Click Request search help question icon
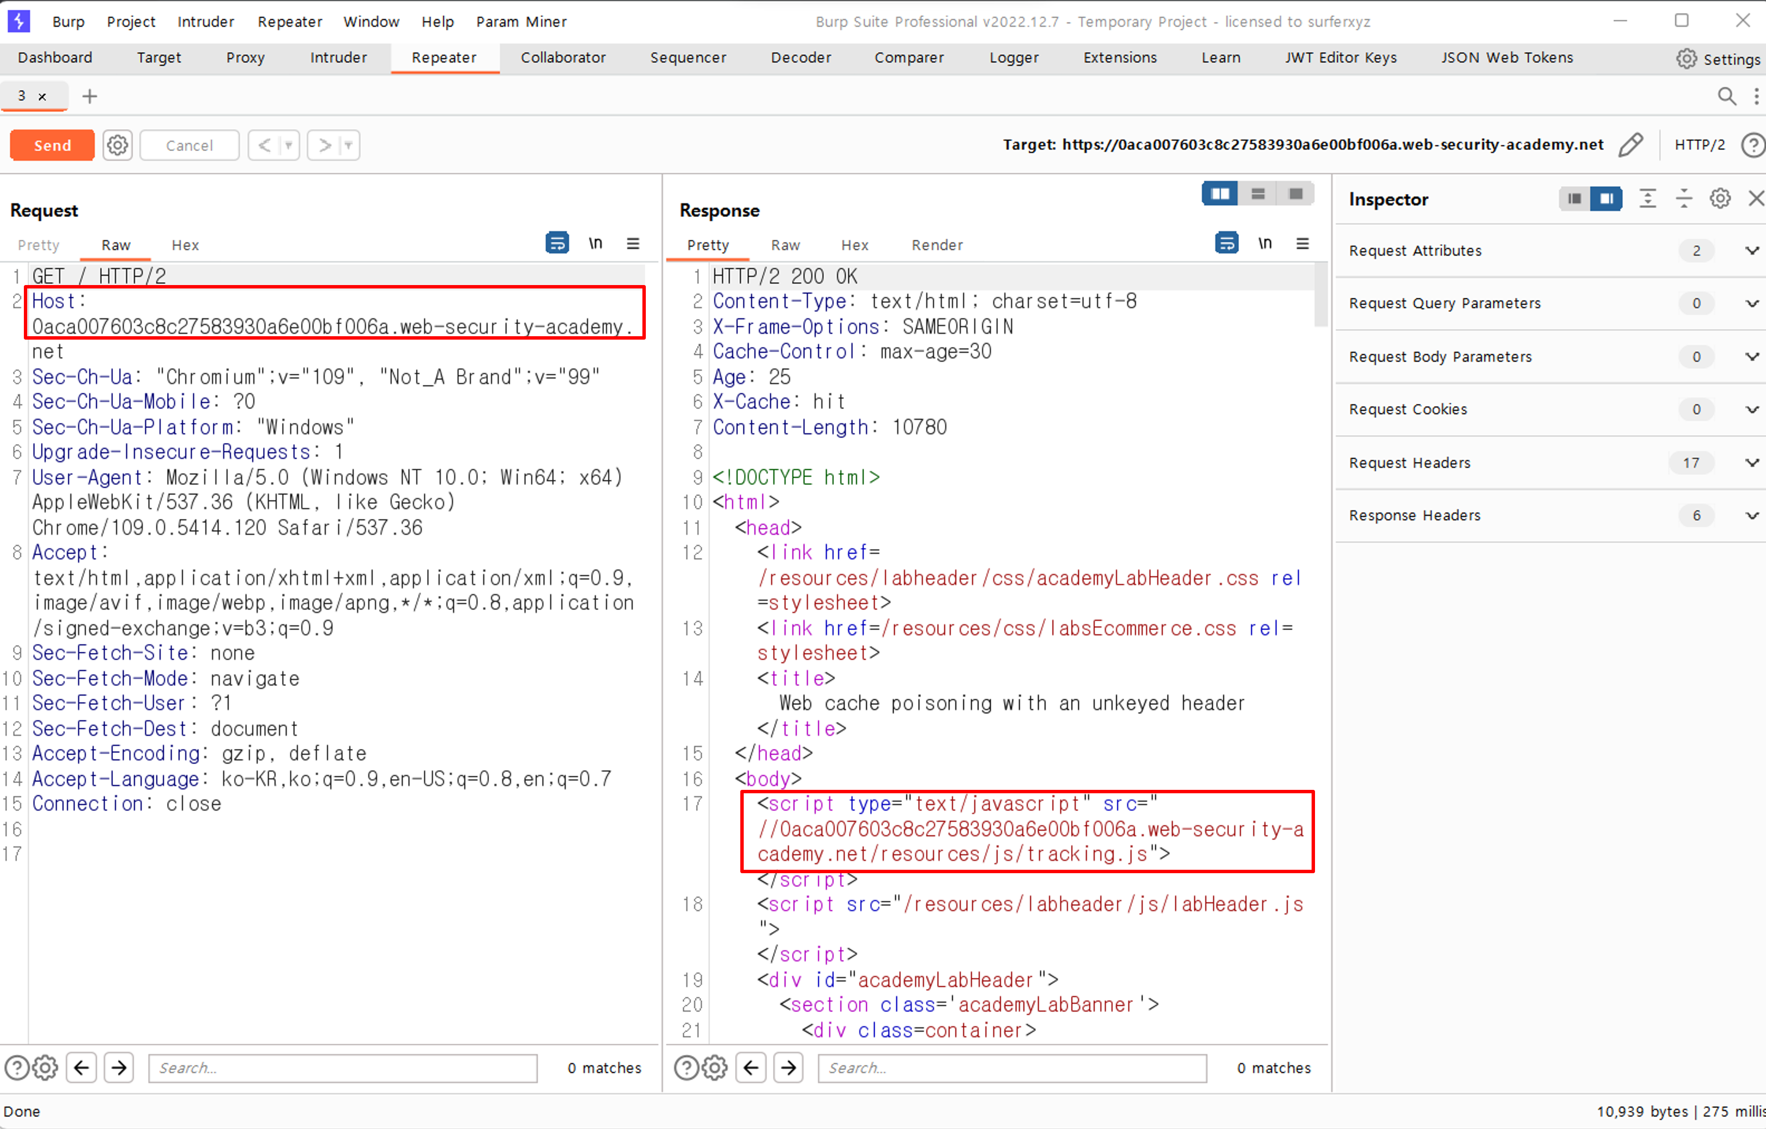The height and width of the screenshot is (1129, 1766). (17, 1068)
